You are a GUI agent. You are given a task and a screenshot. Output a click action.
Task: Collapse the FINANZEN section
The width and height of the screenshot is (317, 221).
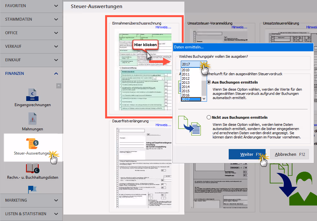point(31,74)
